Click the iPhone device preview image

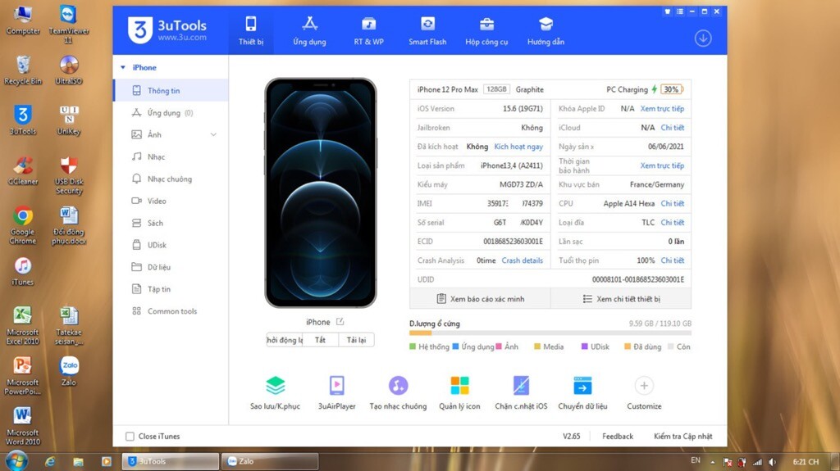point(321,192)
